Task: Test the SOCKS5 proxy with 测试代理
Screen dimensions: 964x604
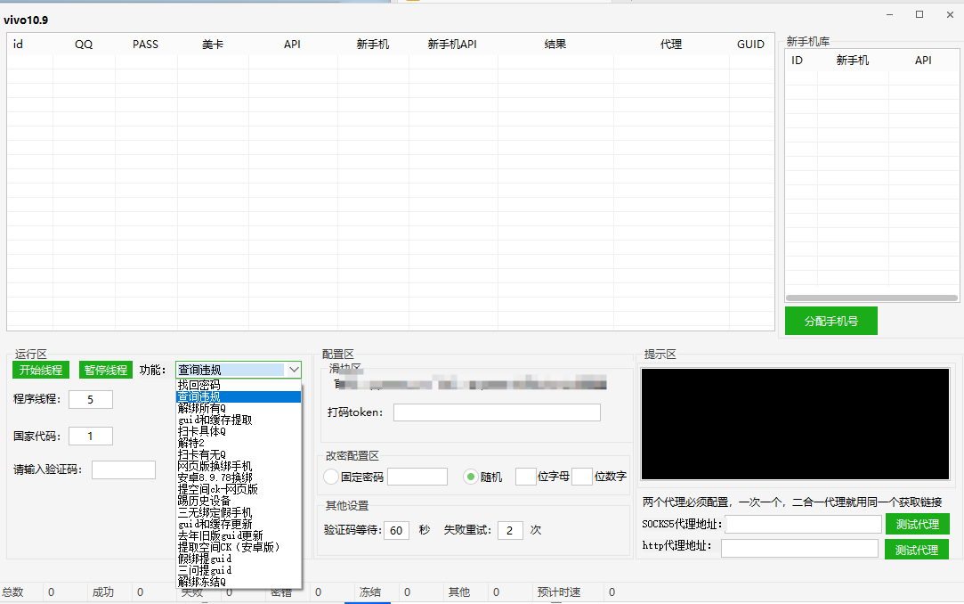Action: point(917,524)
